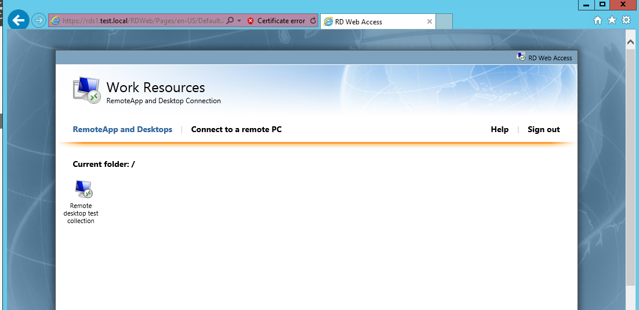639x310 pixels.
Task: Click RemoteApp and Desktop Connection subtitle
Action: click(164, 101)
